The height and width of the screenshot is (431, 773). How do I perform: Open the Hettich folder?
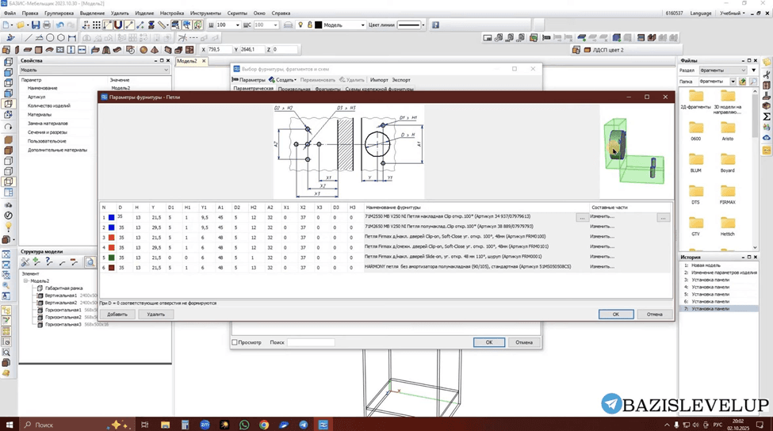pyautogui.click(x=727, y=226)
